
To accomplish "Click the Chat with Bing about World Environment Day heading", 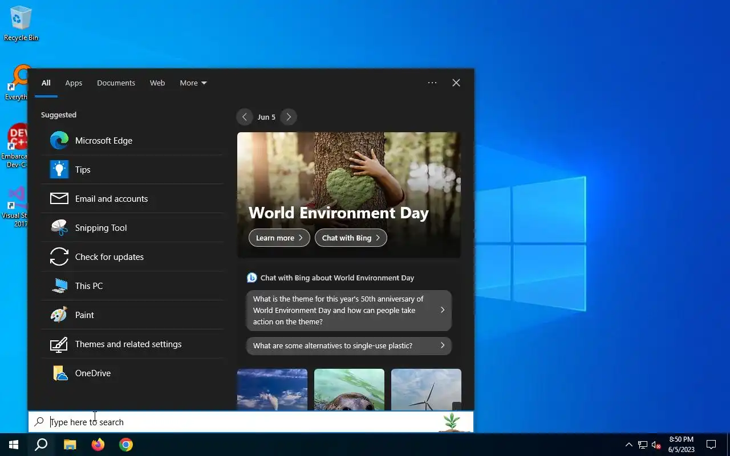I will [x=337, y=278].
